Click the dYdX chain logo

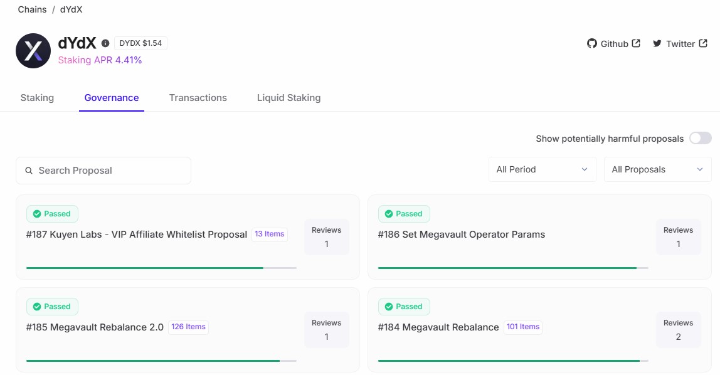click(x=33, y=51)
